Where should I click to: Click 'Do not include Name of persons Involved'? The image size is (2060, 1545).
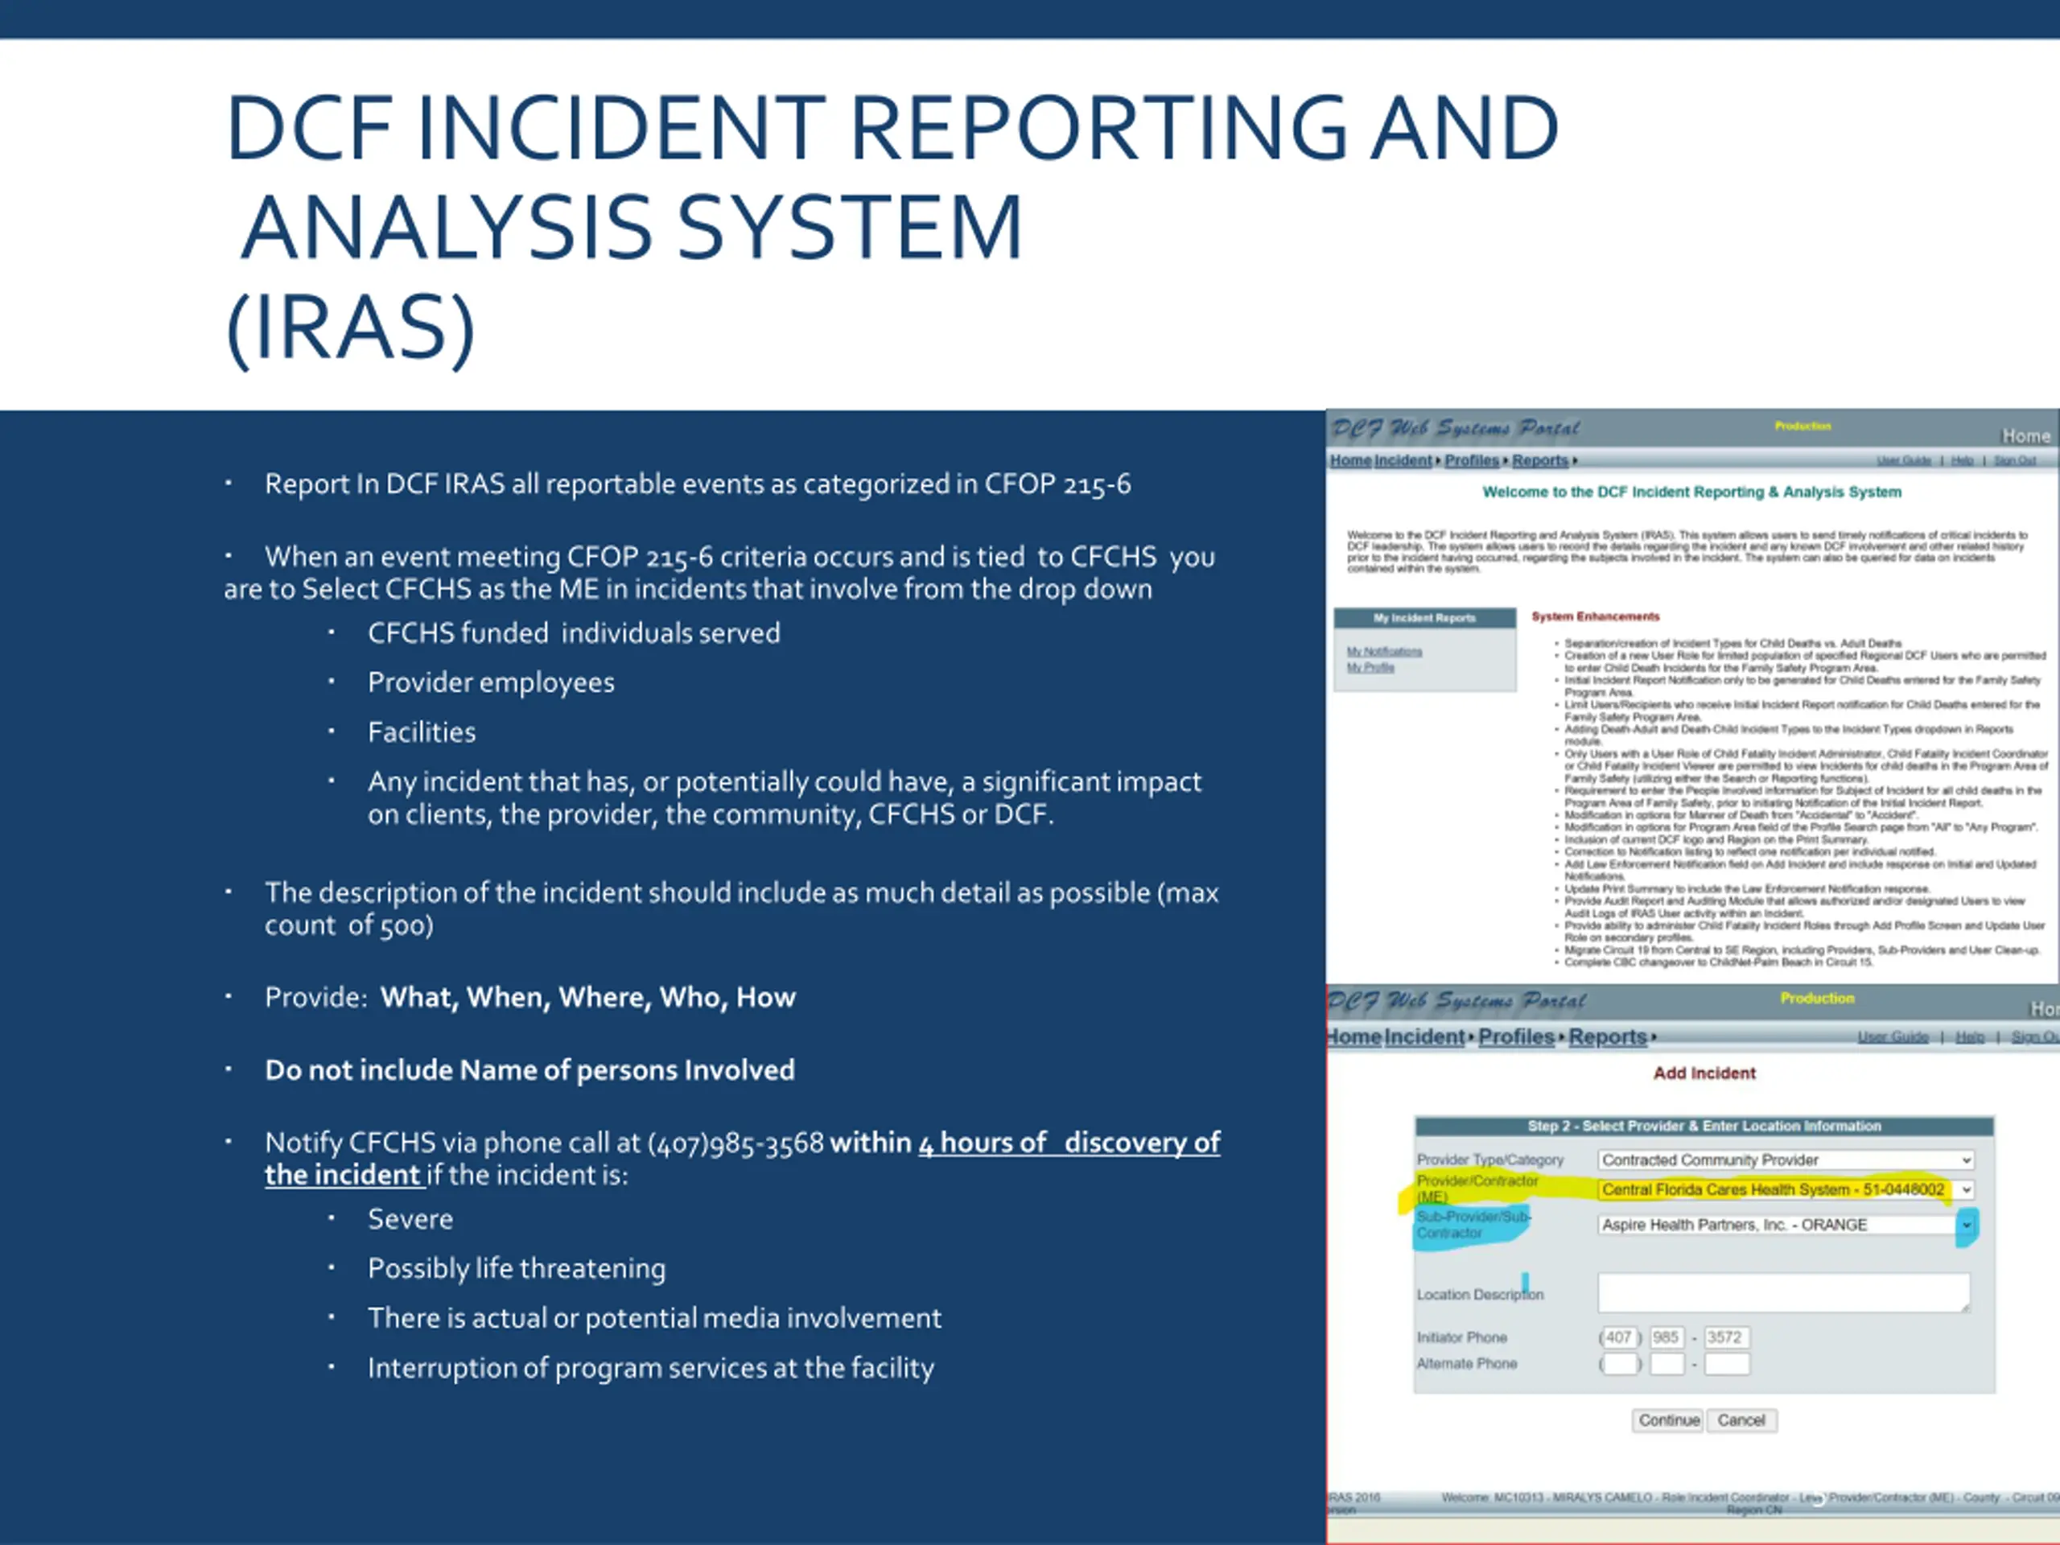(x=529, y=1070)
